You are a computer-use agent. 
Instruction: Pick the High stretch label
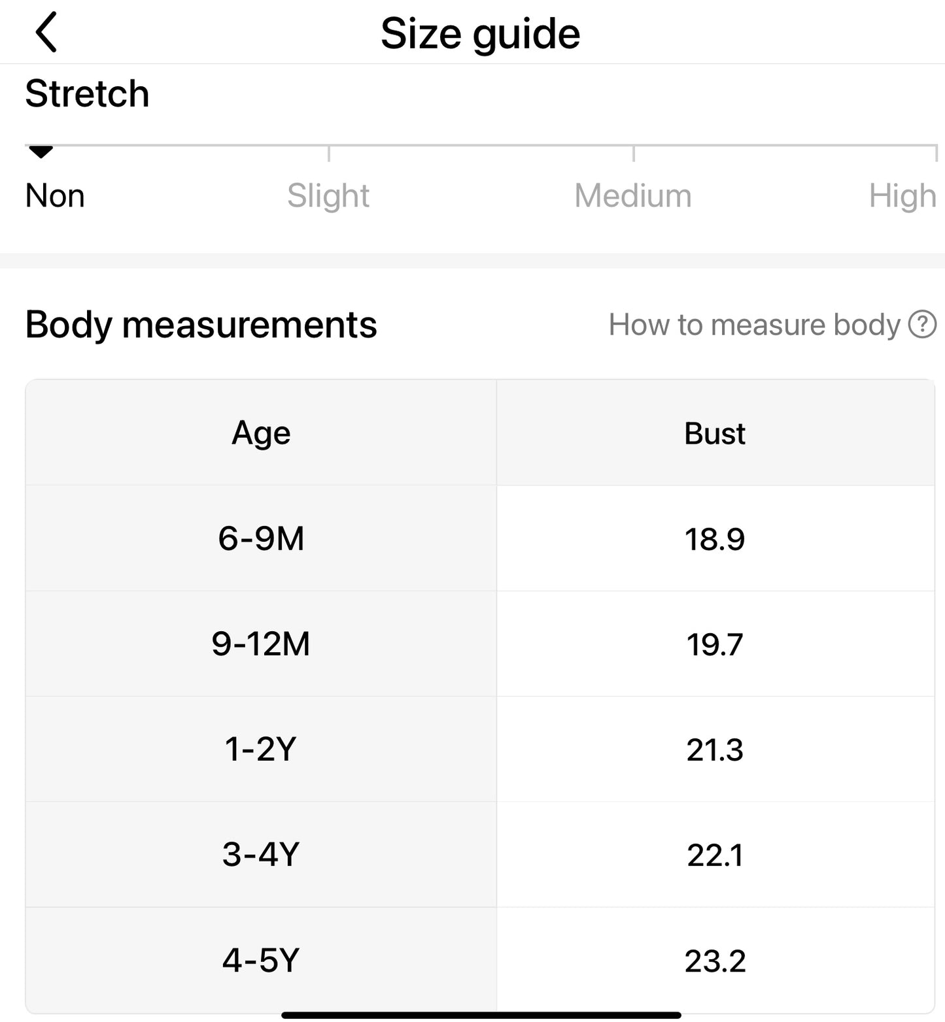pos(902,195)
